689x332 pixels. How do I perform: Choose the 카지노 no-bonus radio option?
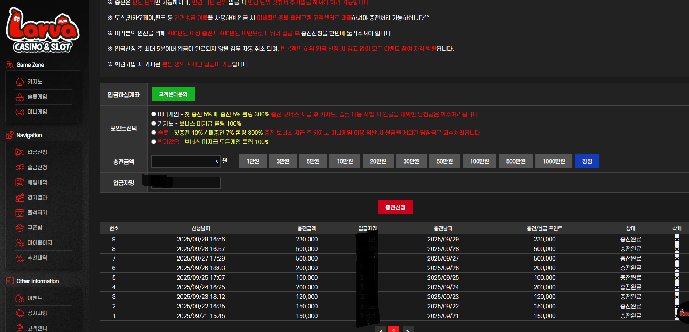(x=154, y=123)
